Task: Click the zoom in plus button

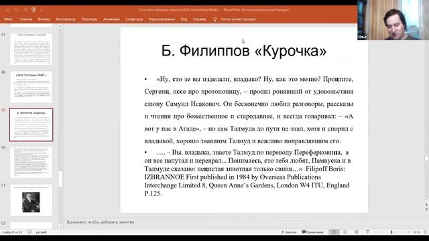Action: tap(409, 232)
